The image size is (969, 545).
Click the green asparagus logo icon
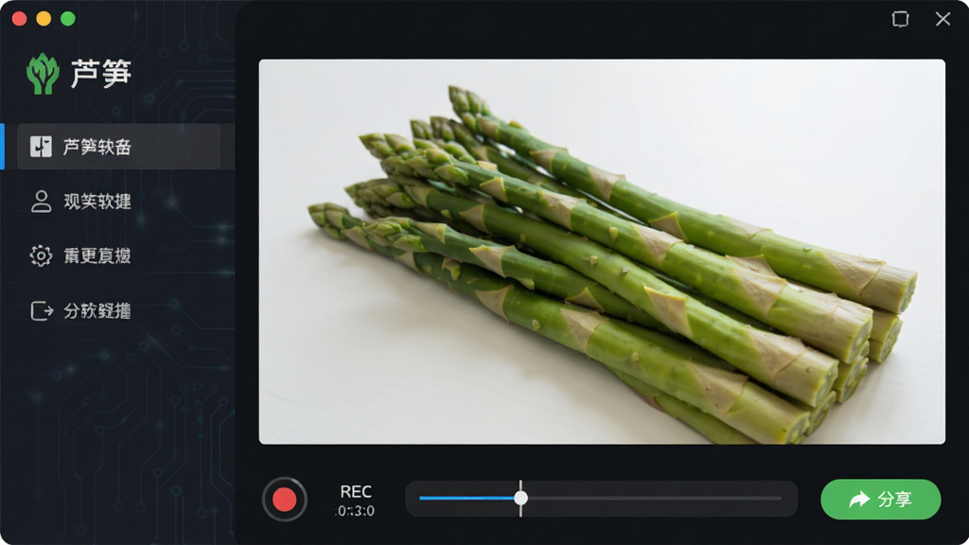coord(43,74)
